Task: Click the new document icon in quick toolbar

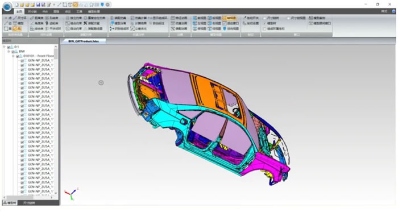Action: pyautogui.click(x=16, y=5)
